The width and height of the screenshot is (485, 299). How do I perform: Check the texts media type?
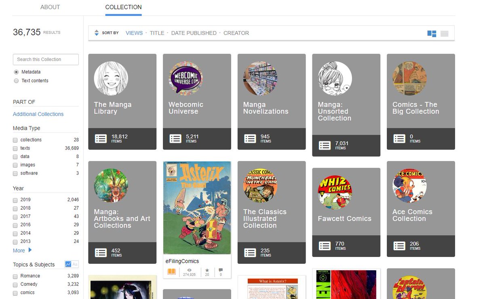pyautogui.click(x=15, y=149)
